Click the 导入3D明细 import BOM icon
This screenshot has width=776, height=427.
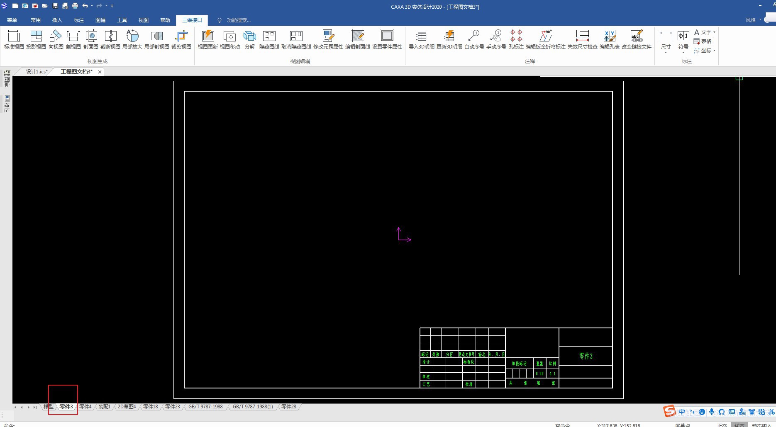(421, 39)
